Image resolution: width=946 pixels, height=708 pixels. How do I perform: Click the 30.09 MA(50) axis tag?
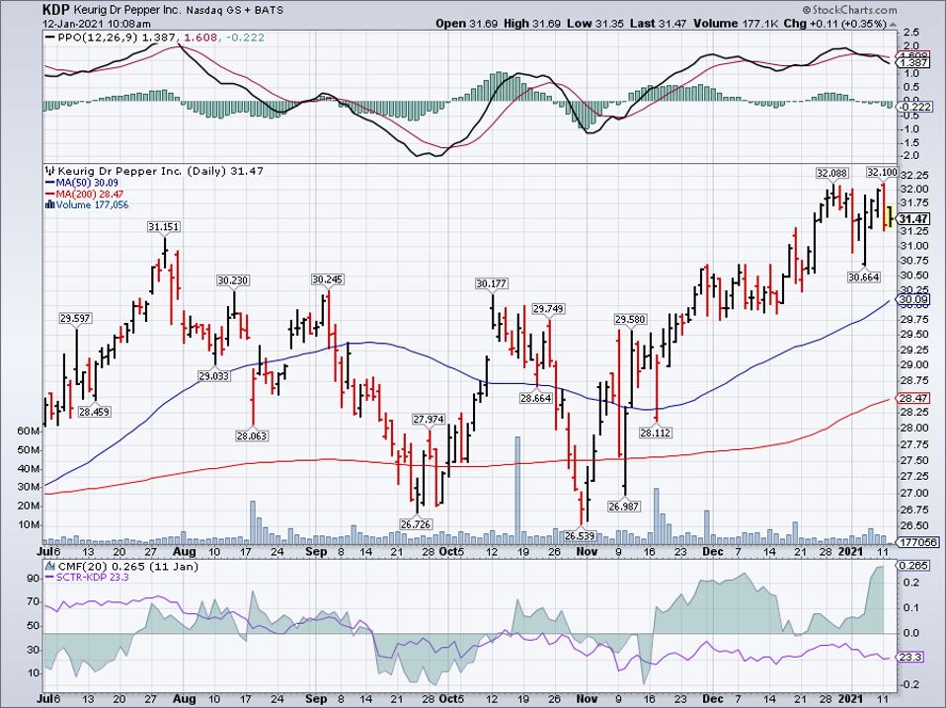tap(913, 300)
